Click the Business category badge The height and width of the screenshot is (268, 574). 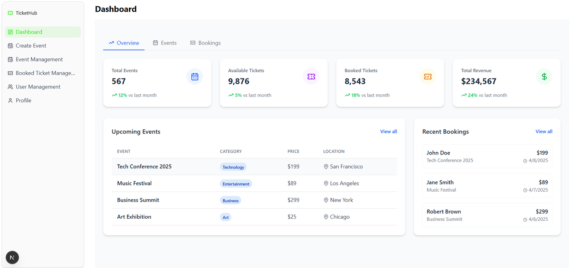[230, 201]
